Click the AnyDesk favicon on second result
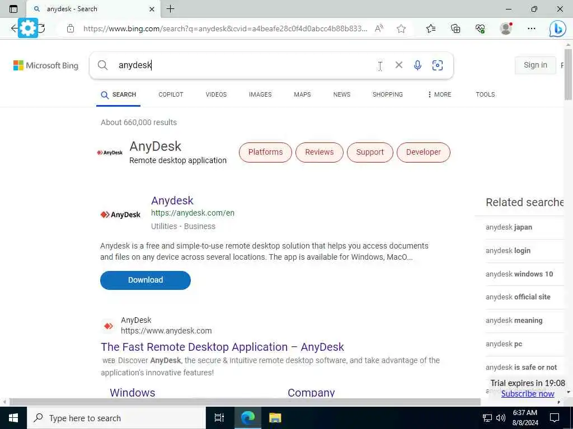The height and width of the screenshot is (429, 573). click(x=109, y=326)
